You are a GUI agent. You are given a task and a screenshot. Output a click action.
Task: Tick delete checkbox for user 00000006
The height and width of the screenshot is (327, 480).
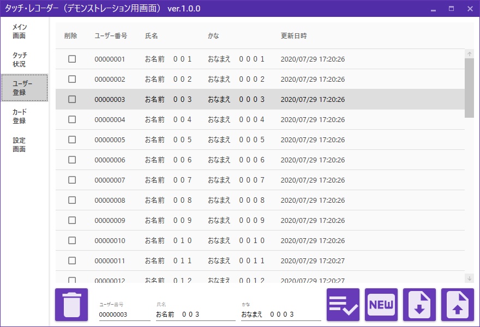pos(72,160)
